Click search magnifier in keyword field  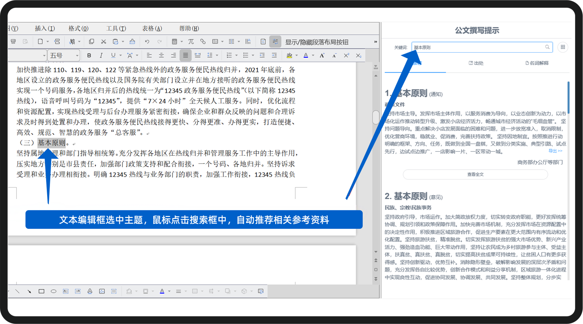547,47
